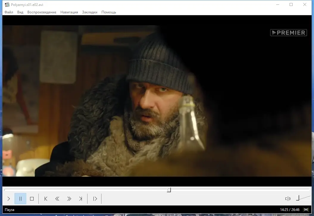Click the Пауза status text
Image resolution: width=314 pixels, height=216 pixels.
click(10, 210)
